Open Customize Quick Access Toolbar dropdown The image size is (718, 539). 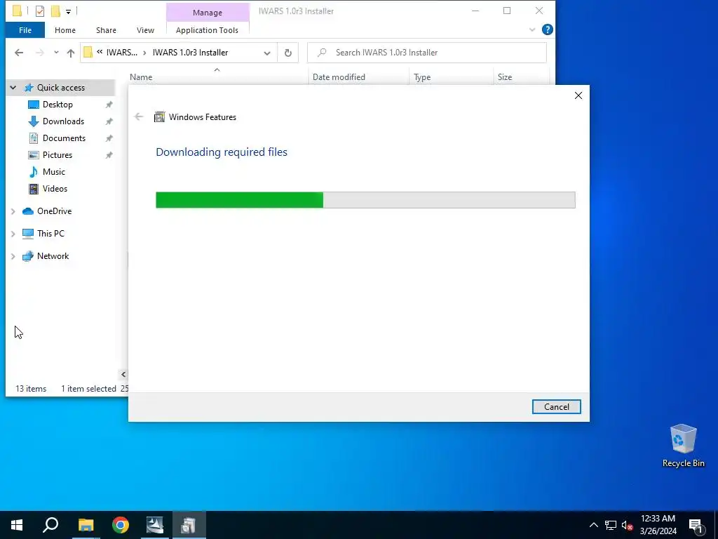point(68,11)
